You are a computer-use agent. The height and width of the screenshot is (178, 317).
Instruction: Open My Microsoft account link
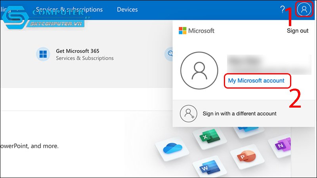pyautogui.click(x=256, y=81)
